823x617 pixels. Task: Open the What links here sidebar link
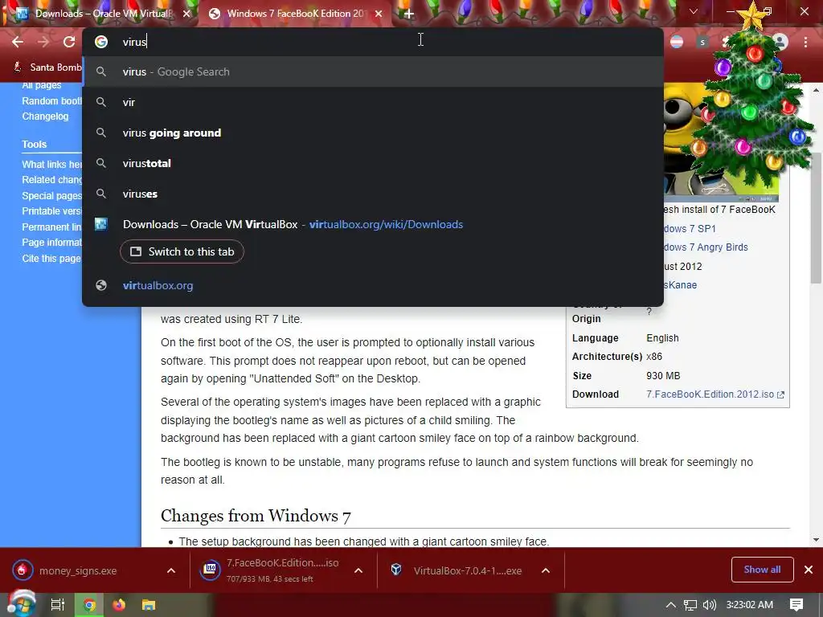51,164
